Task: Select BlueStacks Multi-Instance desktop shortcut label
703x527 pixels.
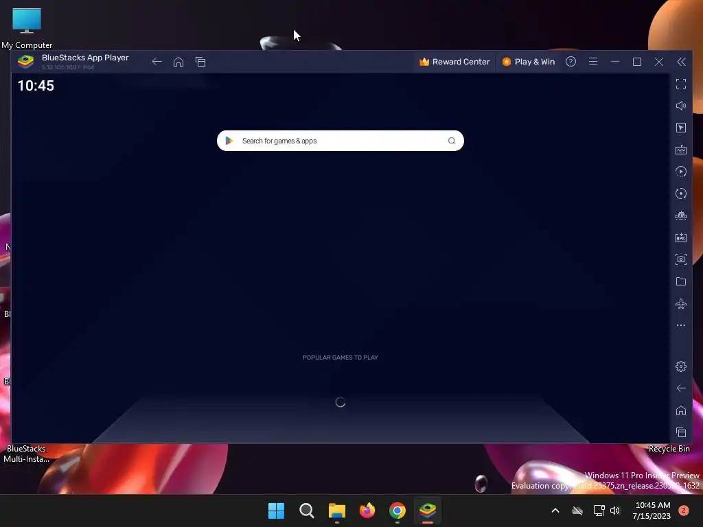Action: pos(26,454)
